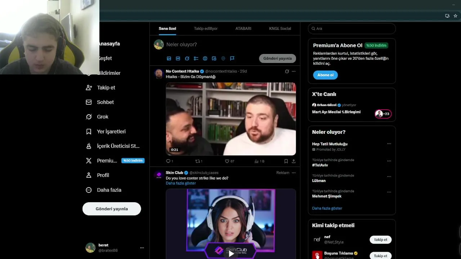Go to Anasayfa in sidebar

click(109, 44)
